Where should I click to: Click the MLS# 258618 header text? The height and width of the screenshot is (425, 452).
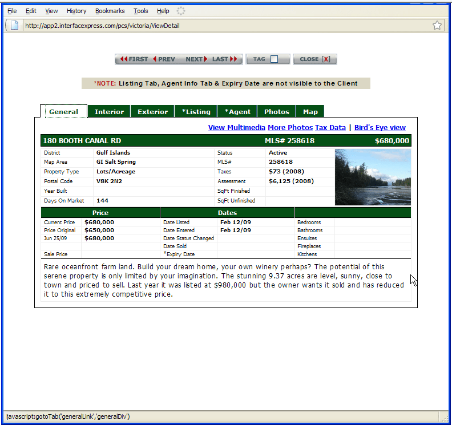point(289,140)
